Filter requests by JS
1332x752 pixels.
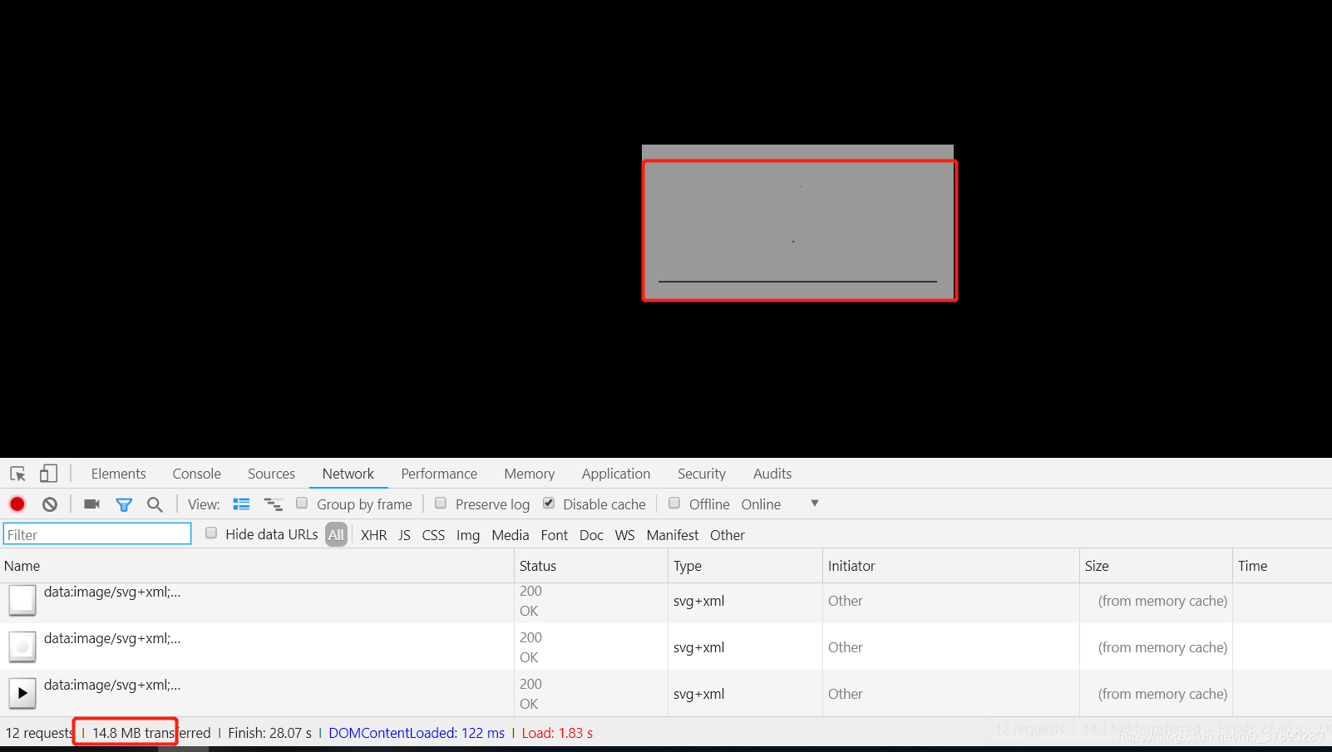click(x=404, y=535)
